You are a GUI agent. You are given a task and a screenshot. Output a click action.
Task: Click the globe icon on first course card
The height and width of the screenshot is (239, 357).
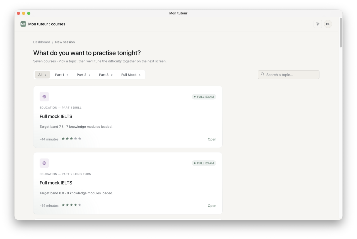tap(44, 97)
